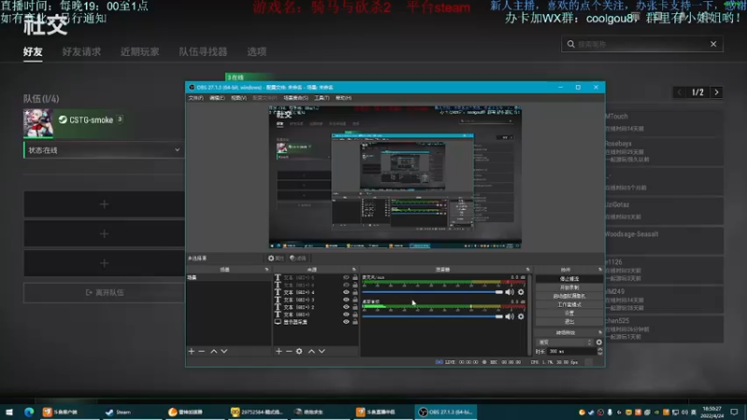Image resolution: width=747 pixels, height=420 pixels.
Task: Hide the 文本 (GDI+) 3 source
Action: coord(346,300)
